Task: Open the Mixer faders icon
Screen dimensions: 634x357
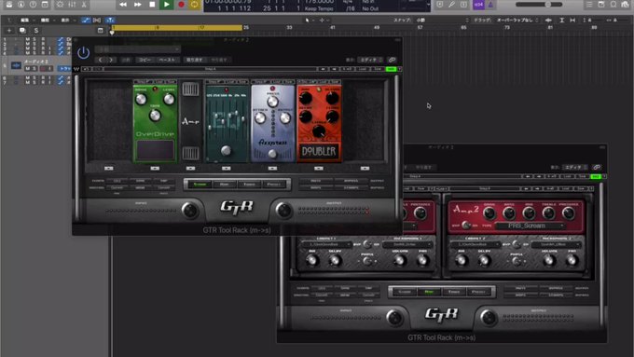Action: click(72, 4)
